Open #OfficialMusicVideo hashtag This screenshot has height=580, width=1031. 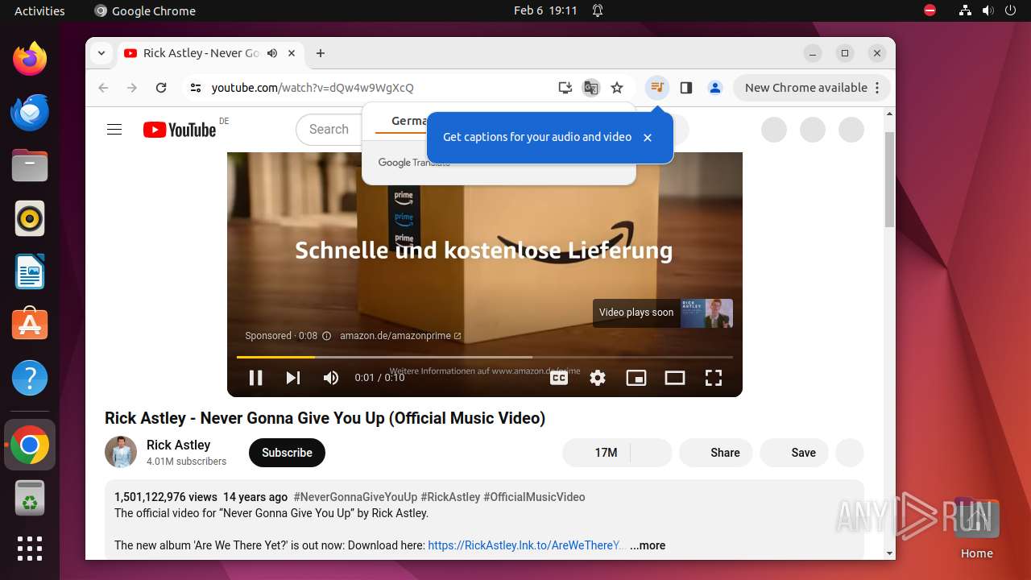534,497
